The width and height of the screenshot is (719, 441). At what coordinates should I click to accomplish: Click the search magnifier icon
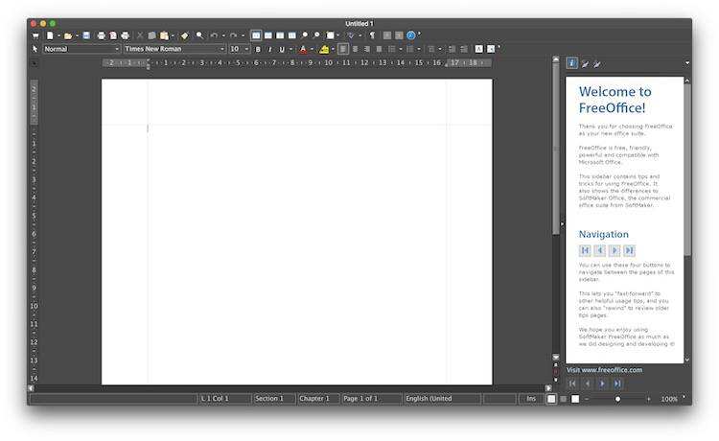[x=199, y=35]
